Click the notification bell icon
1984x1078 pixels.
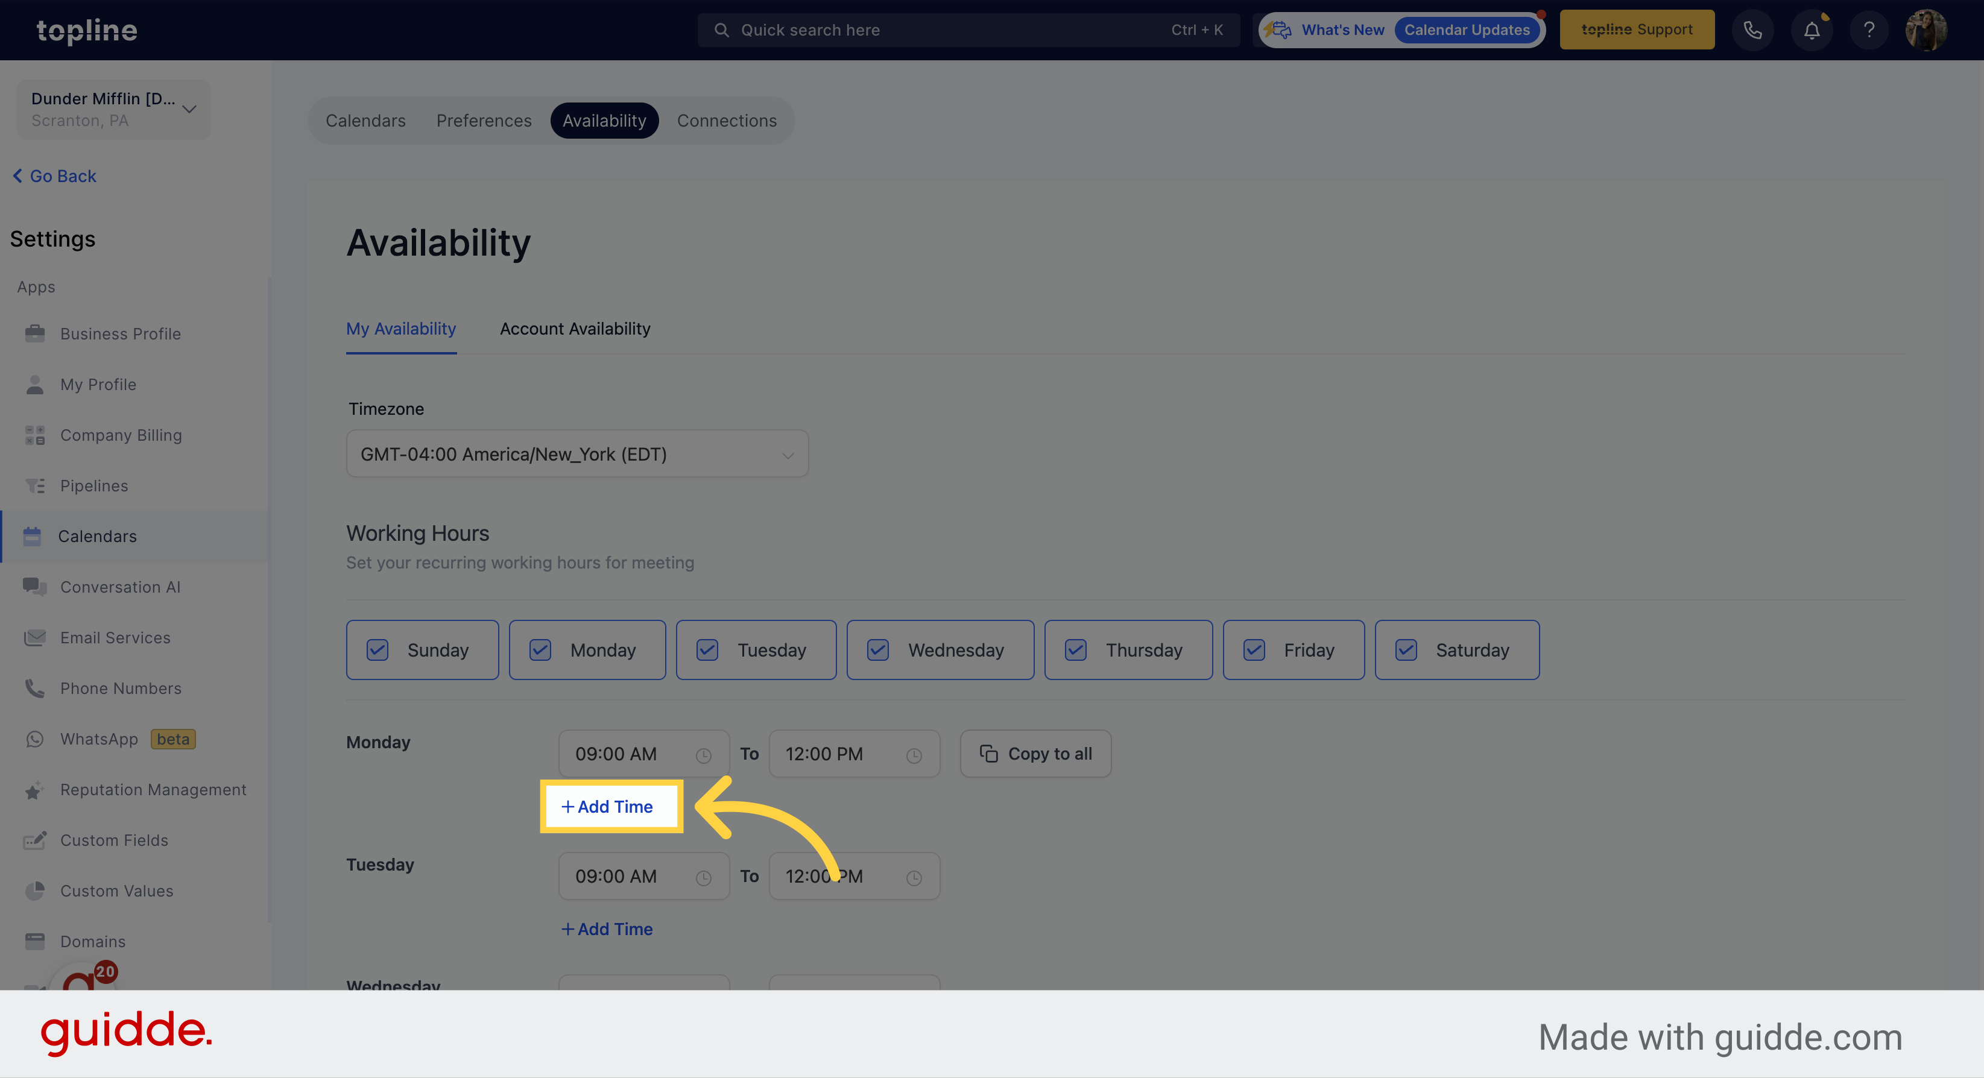(x=1812, y=29)
